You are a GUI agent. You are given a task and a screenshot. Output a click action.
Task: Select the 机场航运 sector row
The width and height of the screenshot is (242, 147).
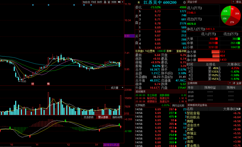coord(214,117)
